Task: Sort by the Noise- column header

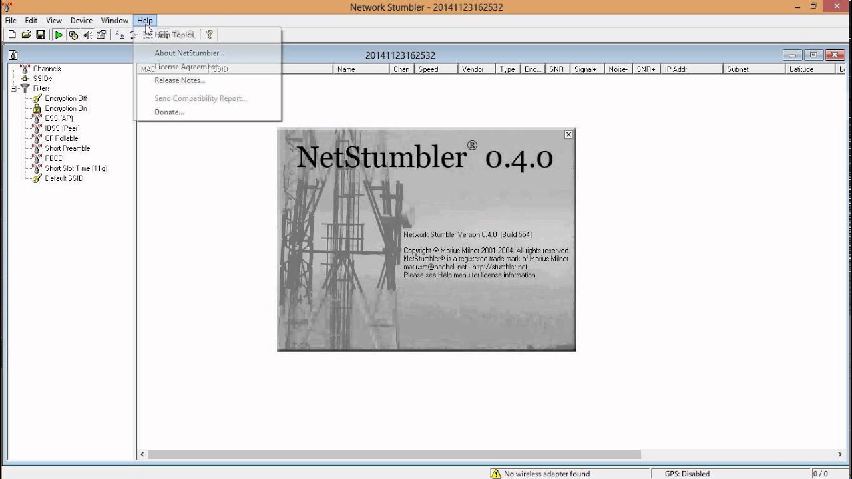Action: pos(618,69)
